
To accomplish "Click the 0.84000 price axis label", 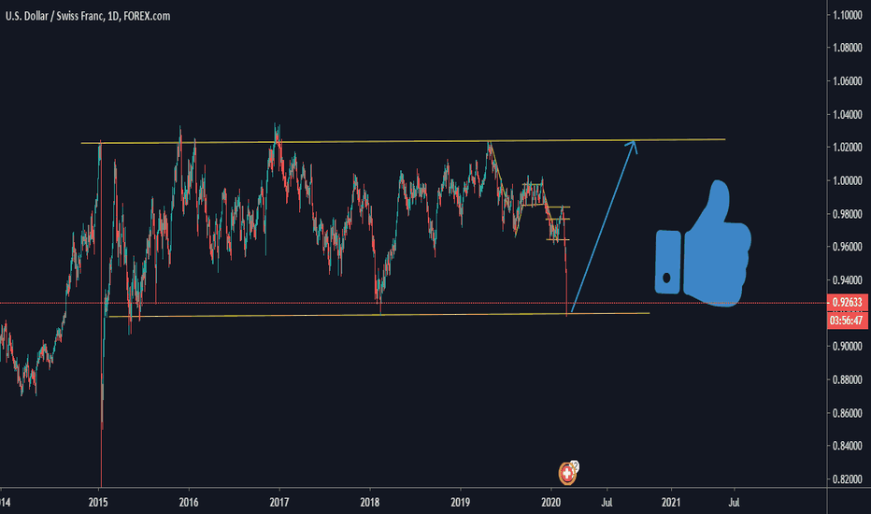I will [847, 446].
